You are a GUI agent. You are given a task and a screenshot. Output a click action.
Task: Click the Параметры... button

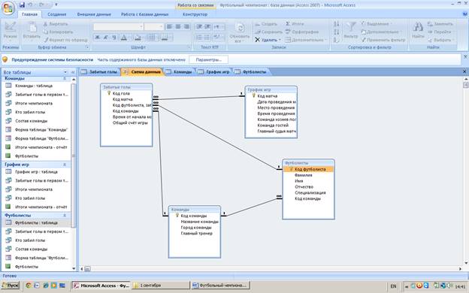[x=208, y=60]
